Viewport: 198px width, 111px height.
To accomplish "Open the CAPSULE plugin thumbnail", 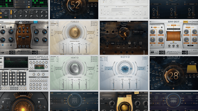I will [24, 73].
